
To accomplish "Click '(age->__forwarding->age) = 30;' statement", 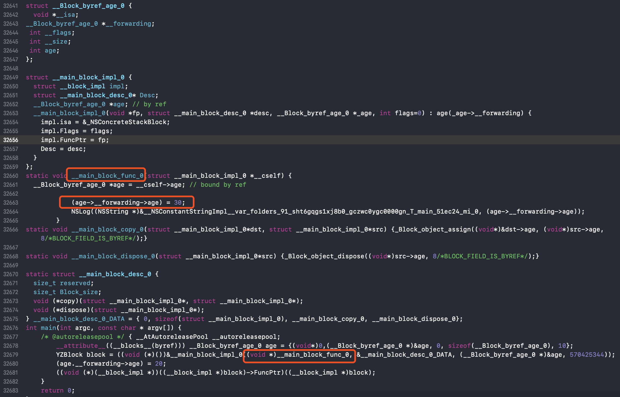I will pos(128,203).
